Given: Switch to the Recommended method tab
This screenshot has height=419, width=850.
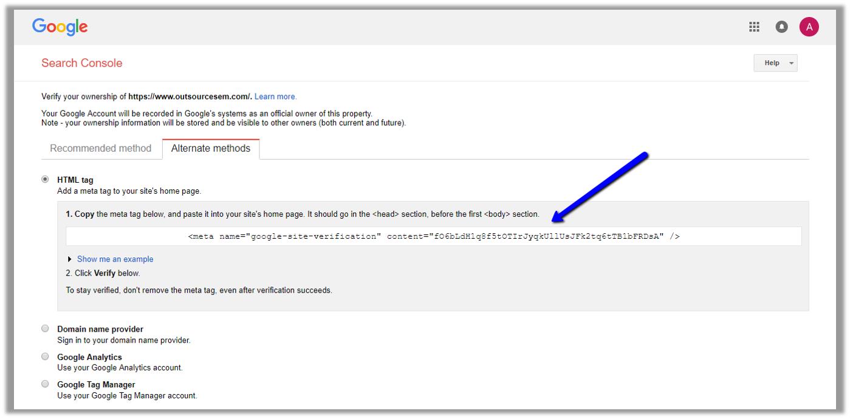Looking at the screenshot, I should pyautogui.click(x=101, y=149).
